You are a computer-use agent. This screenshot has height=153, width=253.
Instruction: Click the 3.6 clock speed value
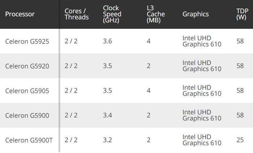click(107, 41)
